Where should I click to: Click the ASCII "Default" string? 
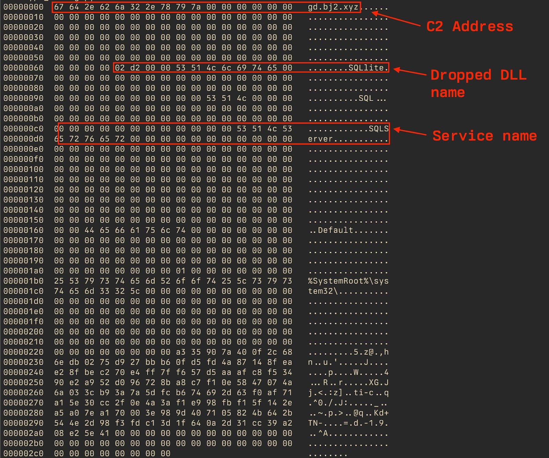click(335, 230)
